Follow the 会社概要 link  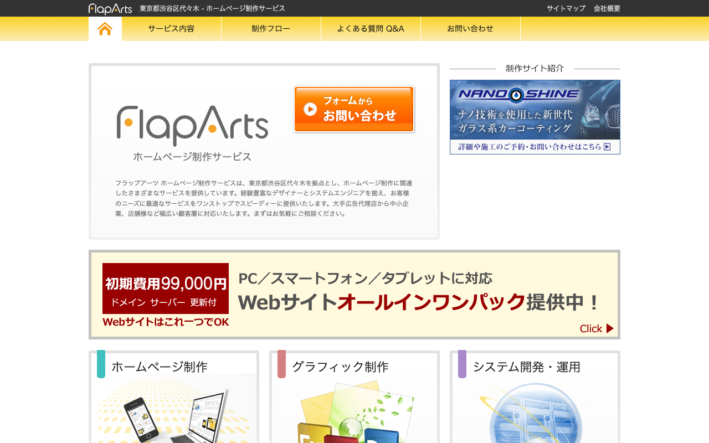coord(607,8)
